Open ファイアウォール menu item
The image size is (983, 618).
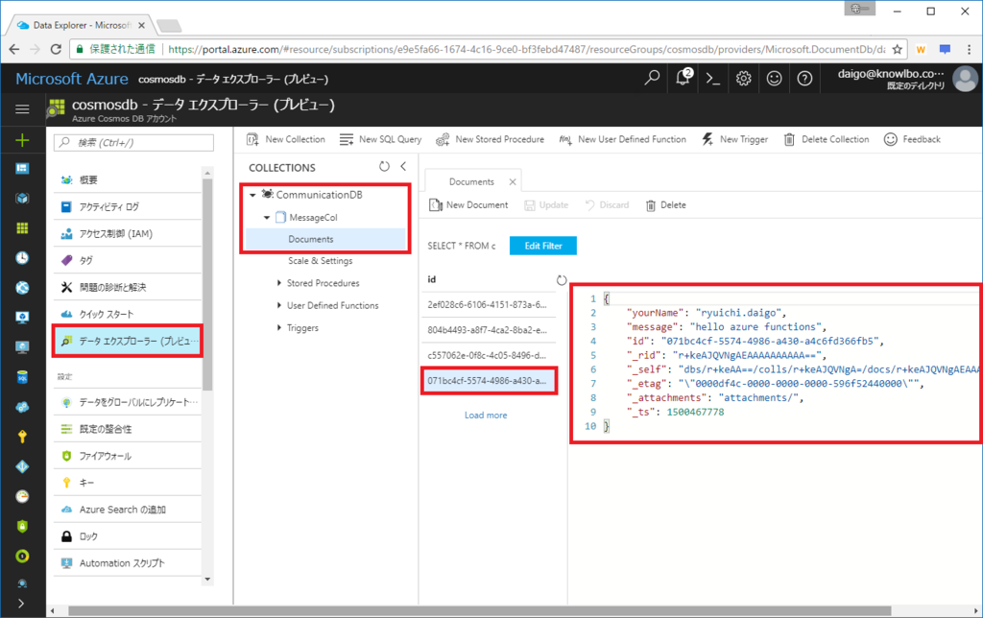[x=128, y=456]
